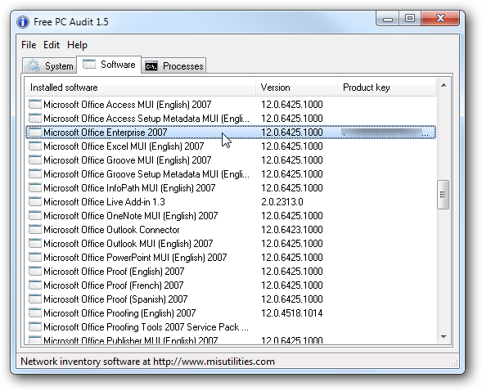Click icon beside Microsoft Office Enterprise 2007
This screenshot has height=391, width=482.
[x=35, y=132]
